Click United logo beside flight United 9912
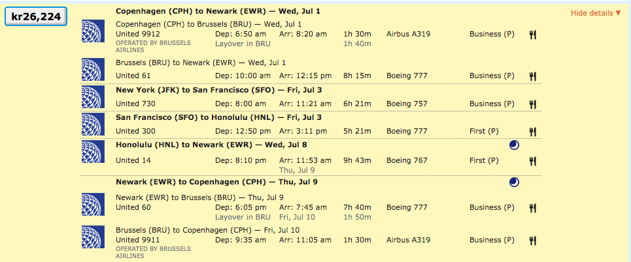This screenshot has width=631, height=262. click(x=91, y=31)
